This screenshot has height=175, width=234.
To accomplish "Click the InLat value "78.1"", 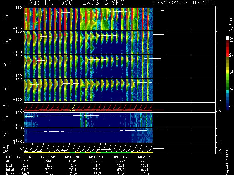I will coord(73,170).
